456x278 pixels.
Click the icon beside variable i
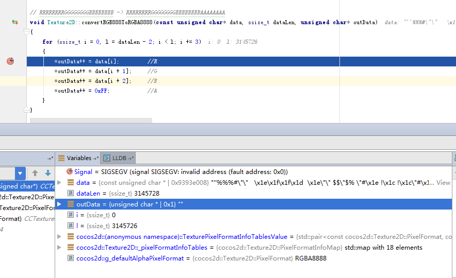(70, 215)
